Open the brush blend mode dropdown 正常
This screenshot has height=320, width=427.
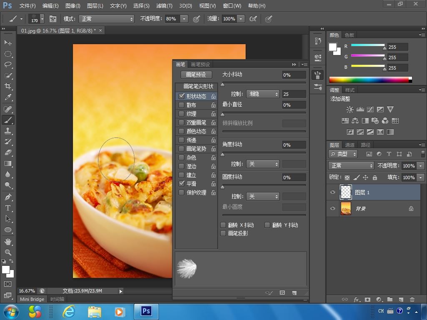[107, 19]
